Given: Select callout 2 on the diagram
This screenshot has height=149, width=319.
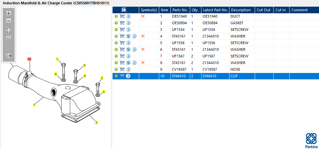Looking at the screenshot, I should (97, 122).
